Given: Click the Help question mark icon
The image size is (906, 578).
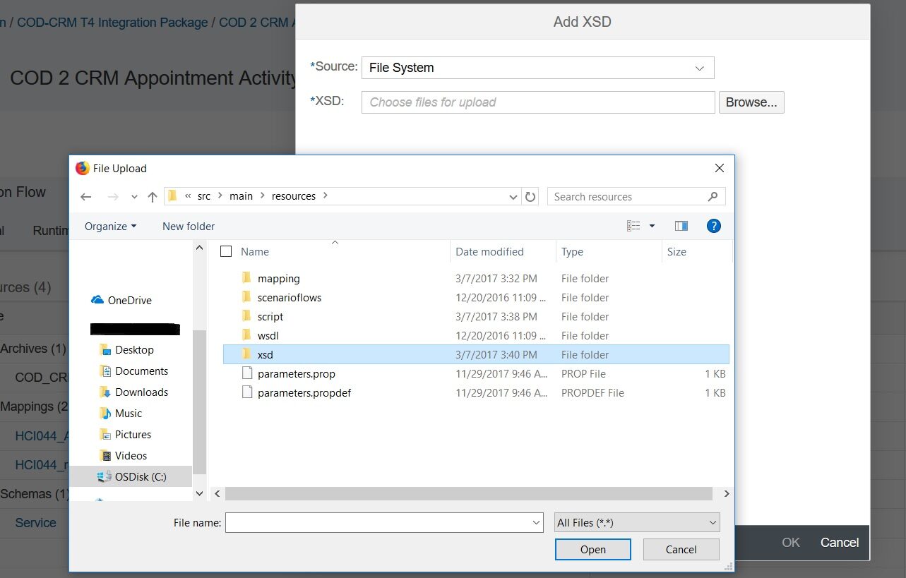Looking at the screenshot, I should (x=713, y=226).
